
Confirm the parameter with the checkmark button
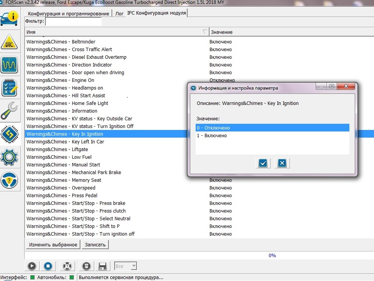pos(263,163)
